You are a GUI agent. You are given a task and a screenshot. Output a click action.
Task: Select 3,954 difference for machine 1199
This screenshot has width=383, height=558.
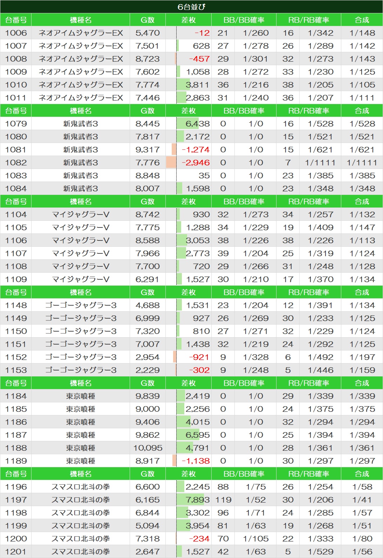click(197, 526)
